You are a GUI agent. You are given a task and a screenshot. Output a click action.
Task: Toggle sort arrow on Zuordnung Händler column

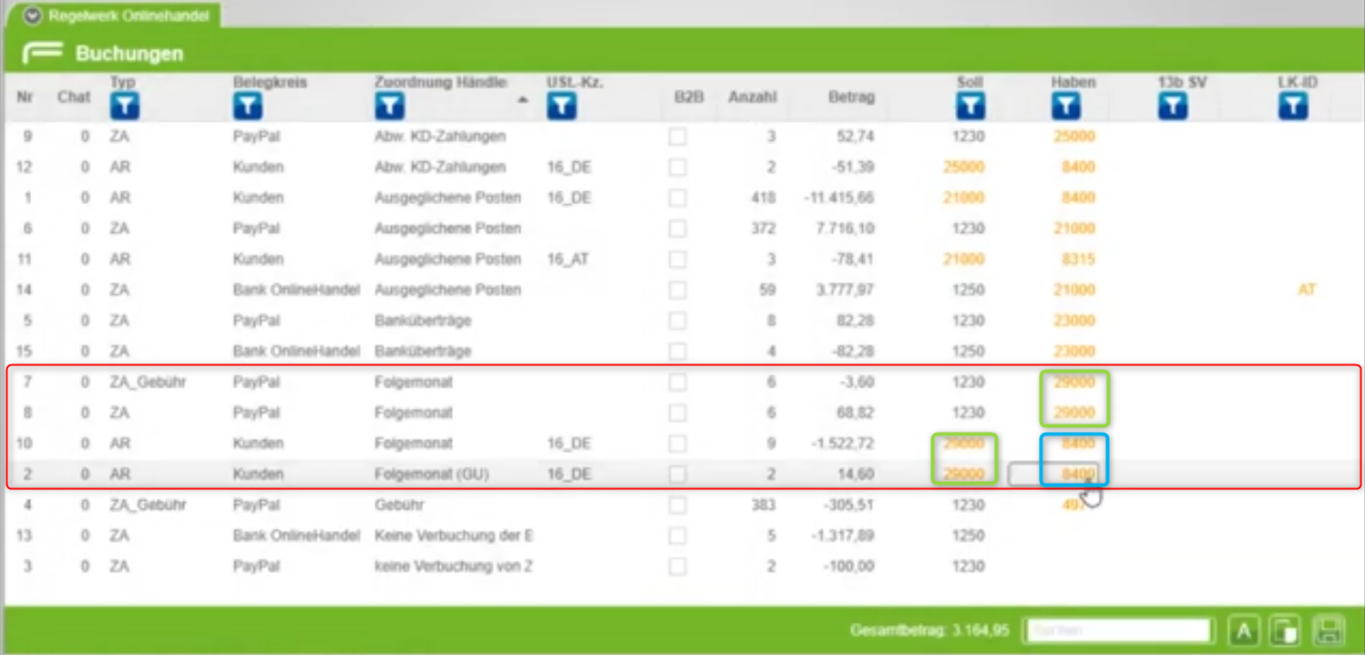[x=523, y=99]
